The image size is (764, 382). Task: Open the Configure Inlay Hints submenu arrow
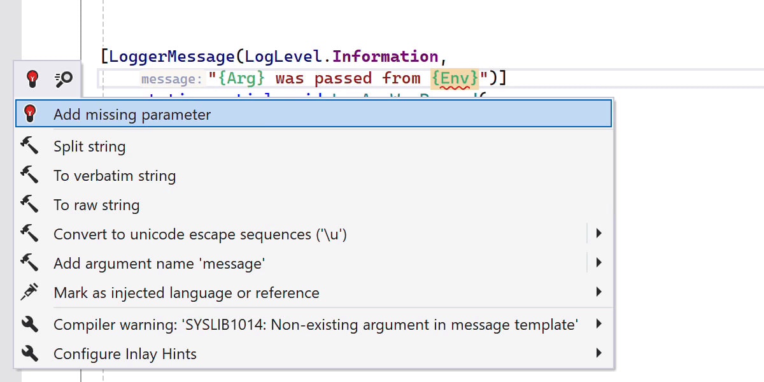[x=598, y=353]
